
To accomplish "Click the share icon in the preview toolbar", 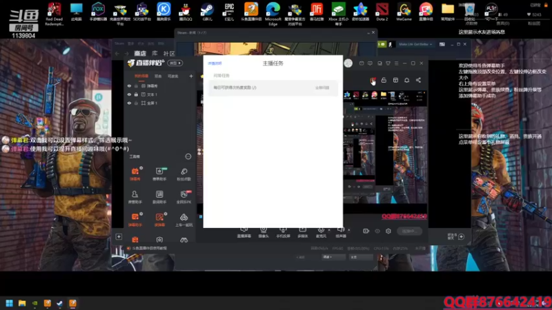I will (418, 80).
